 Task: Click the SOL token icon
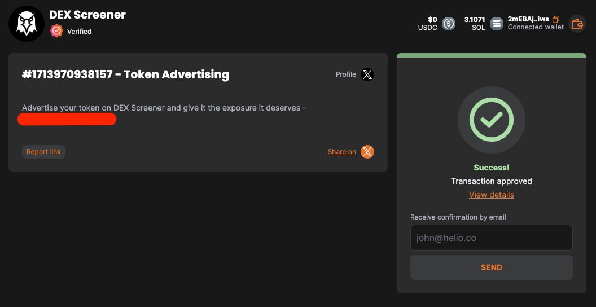[x=497, y=24]
